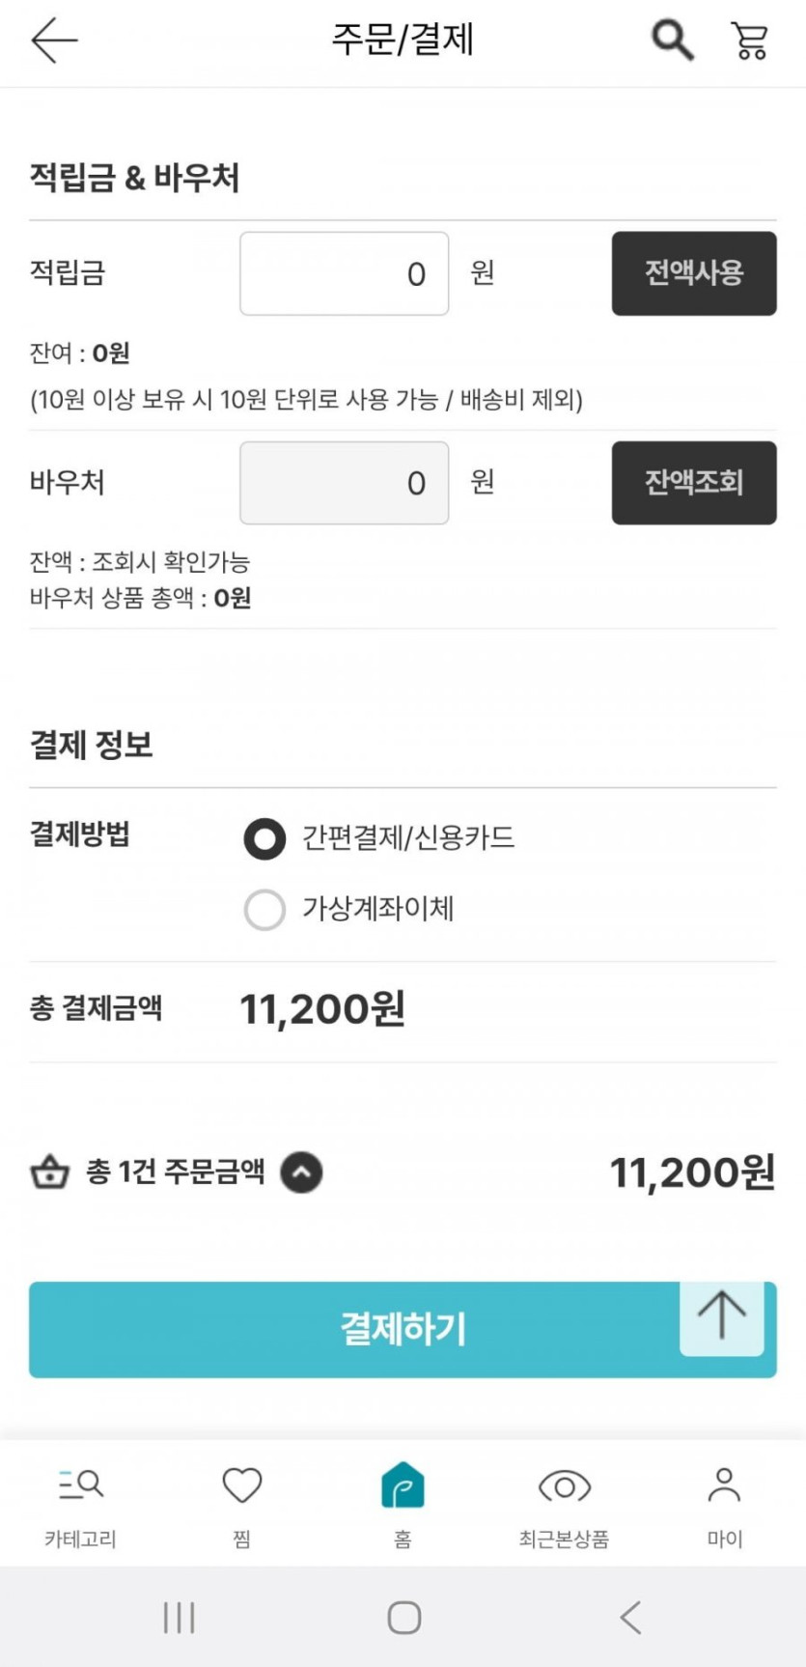The height and width of the screenshot is (1667, 806).
Task: Tap the scroll-to-top arrow button
Action: [x=721, y=1316]
